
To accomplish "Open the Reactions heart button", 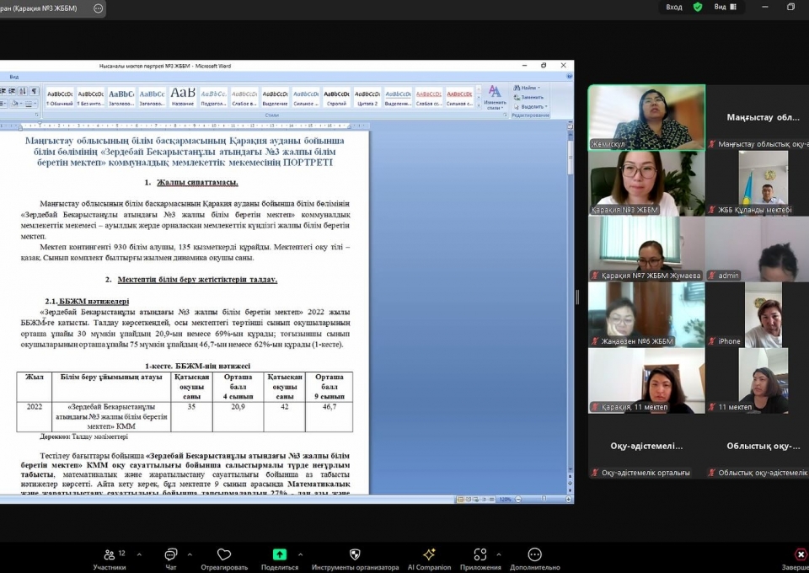I will [x=224, y=559].
